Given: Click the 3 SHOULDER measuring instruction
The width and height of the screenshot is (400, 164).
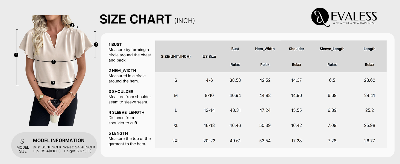Looking at the screenshot, I should point(130,97).
